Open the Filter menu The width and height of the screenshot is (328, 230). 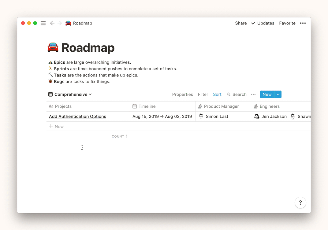(203, 95)
